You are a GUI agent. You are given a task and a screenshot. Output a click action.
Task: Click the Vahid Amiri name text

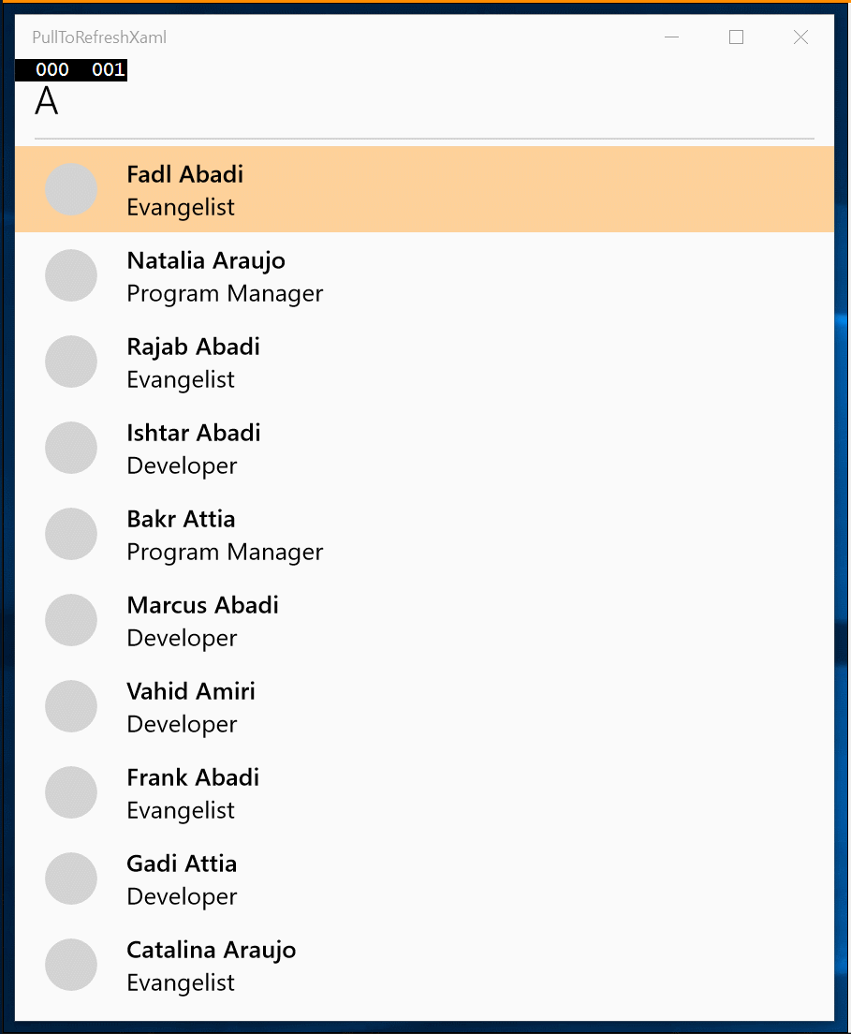(x=191, y=691)
